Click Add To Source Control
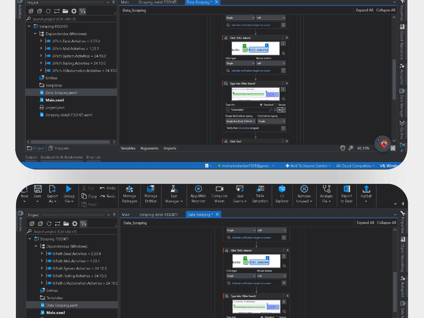Viewport: 424px width, 318px height. [308, 166]
